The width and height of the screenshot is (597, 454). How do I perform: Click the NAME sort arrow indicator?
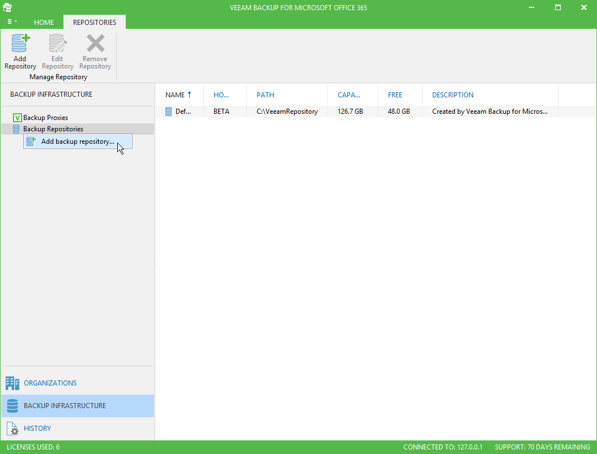click(189, 95)
